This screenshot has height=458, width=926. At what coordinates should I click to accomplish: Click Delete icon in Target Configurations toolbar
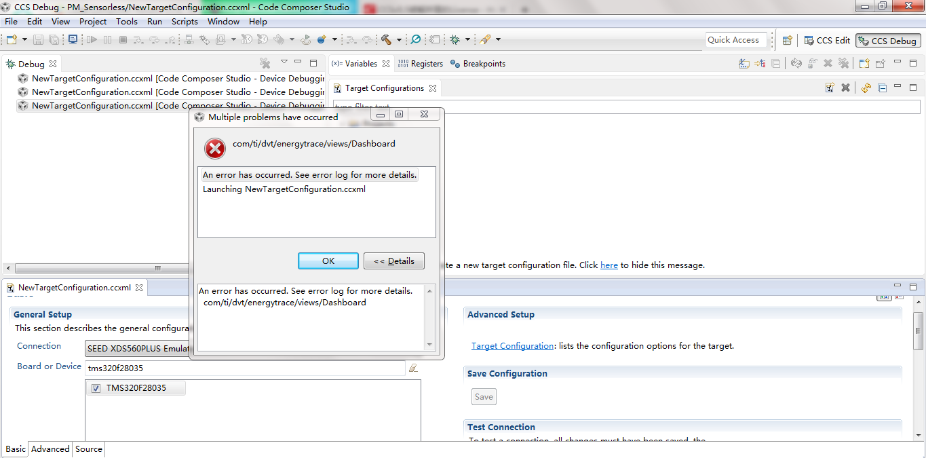(x=845, y=88)
